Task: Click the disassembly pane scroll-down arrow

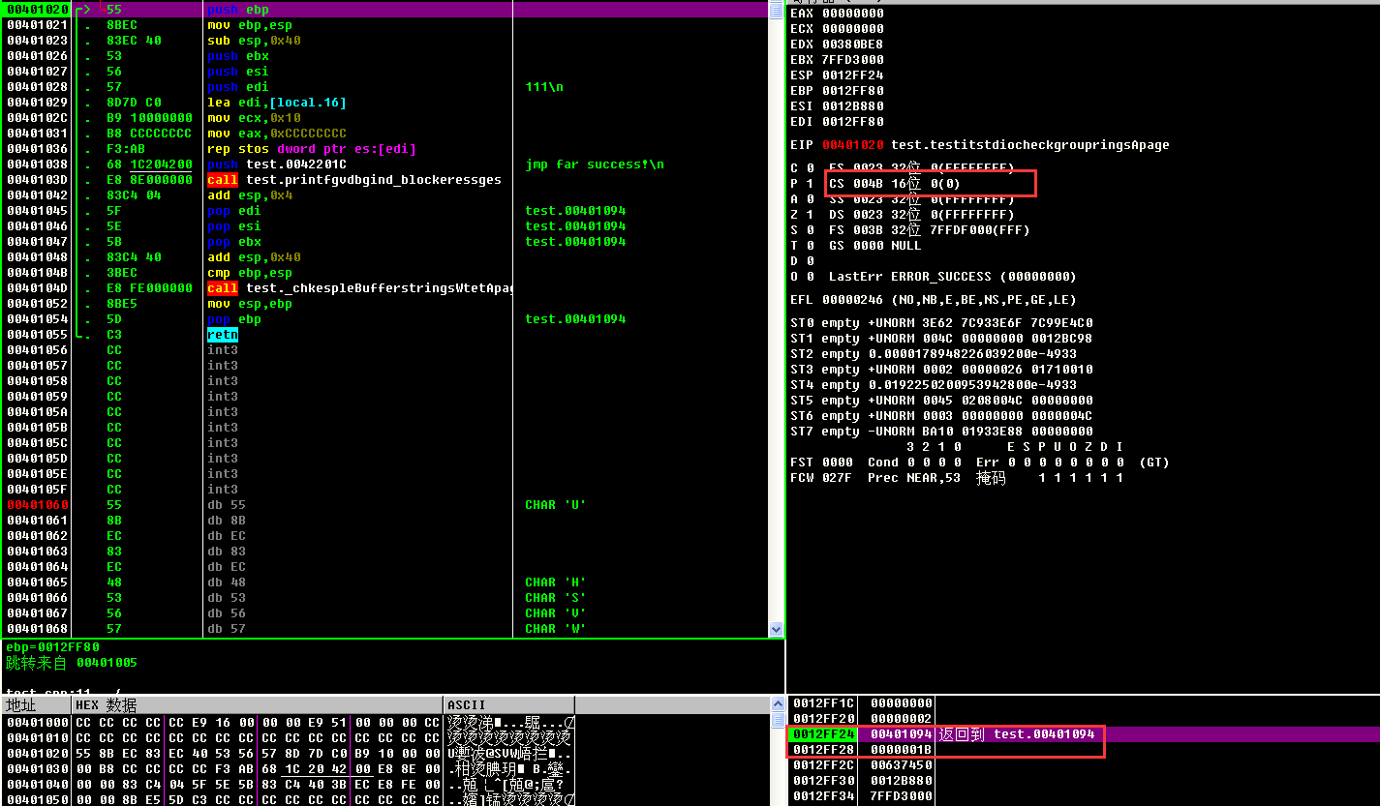Action: coord(776,629)
